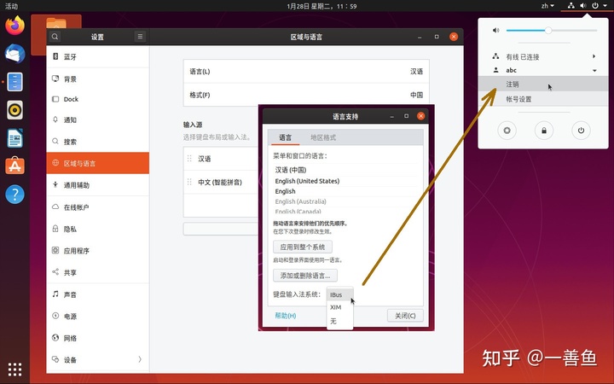Click the network icon in top bar

(x=571, y=5)
